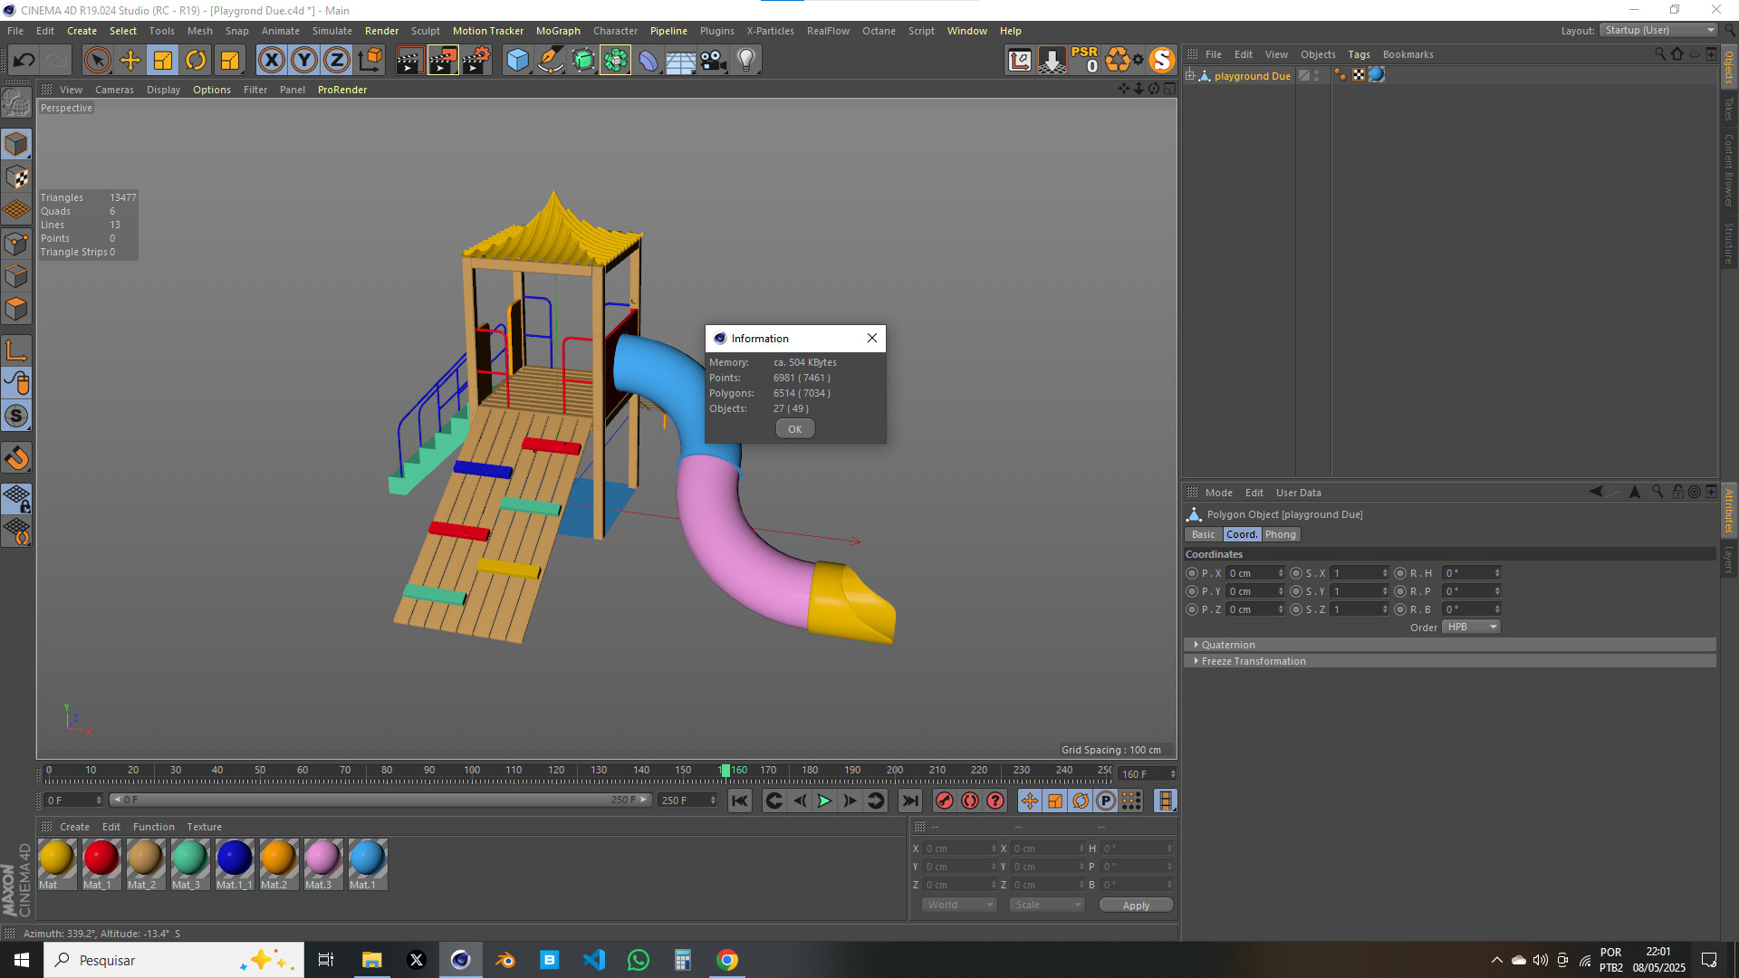Toggle Position keyframe recording
This screenshot has width=1739, height=978.
coord(1030,801)
